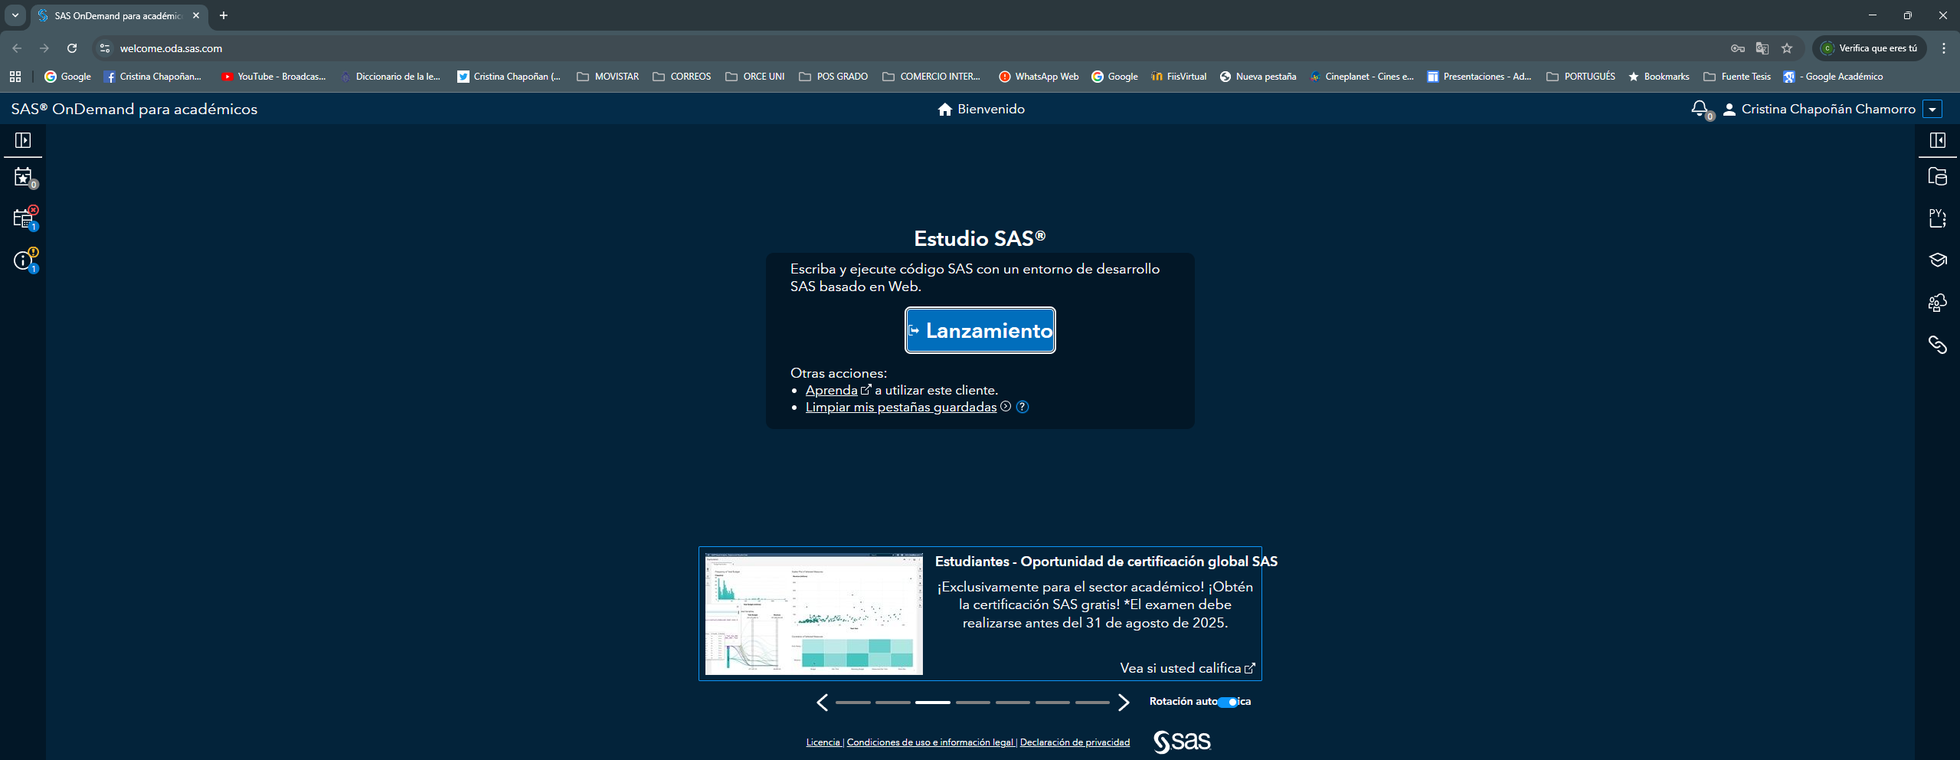Click the Lanzamiento button
This screenshot has width=1960, height=760.
pyautogui.click(x=980, y=330)
